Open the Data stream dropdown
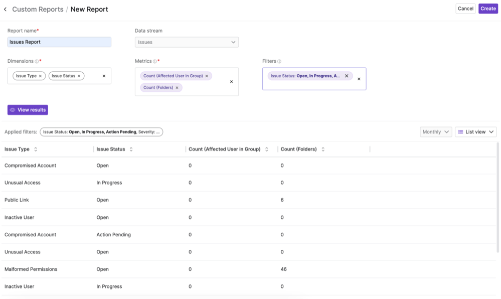 [187, 42]
